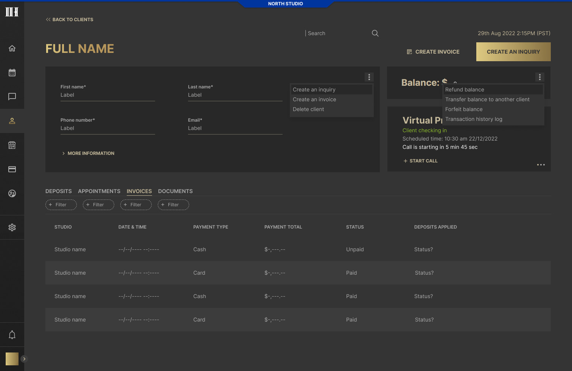Toggle the Balance card kebab menu
Viewport: 572px width, 371px height.
(x=540, y=77)
